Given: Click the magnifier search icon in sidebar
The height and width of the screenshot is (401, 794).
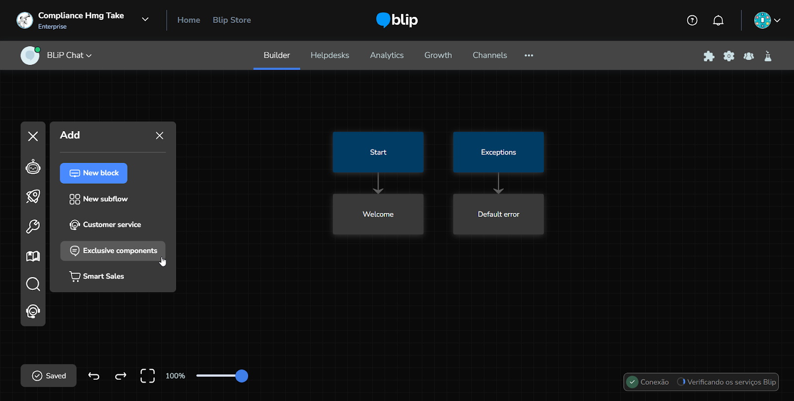Looking at the screenshot, I should [33, 284].
